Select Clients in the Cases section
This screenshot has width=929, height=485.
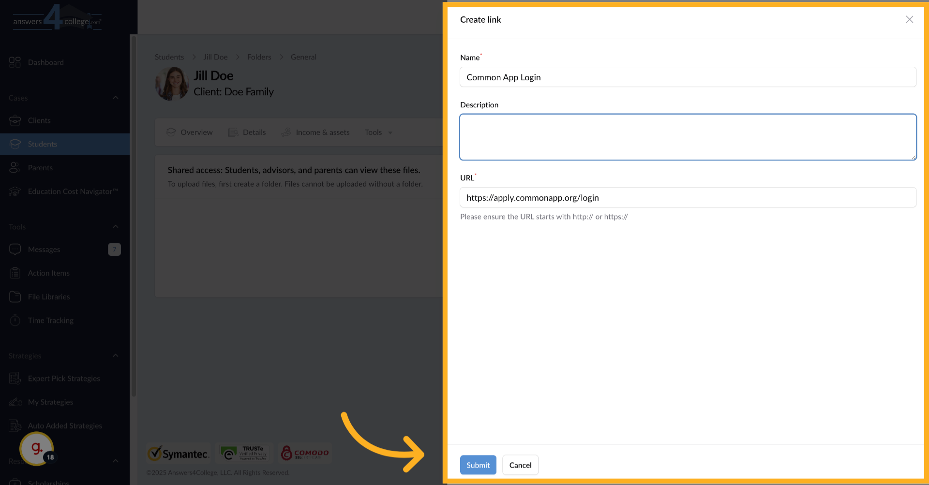[x=40, y=120]
